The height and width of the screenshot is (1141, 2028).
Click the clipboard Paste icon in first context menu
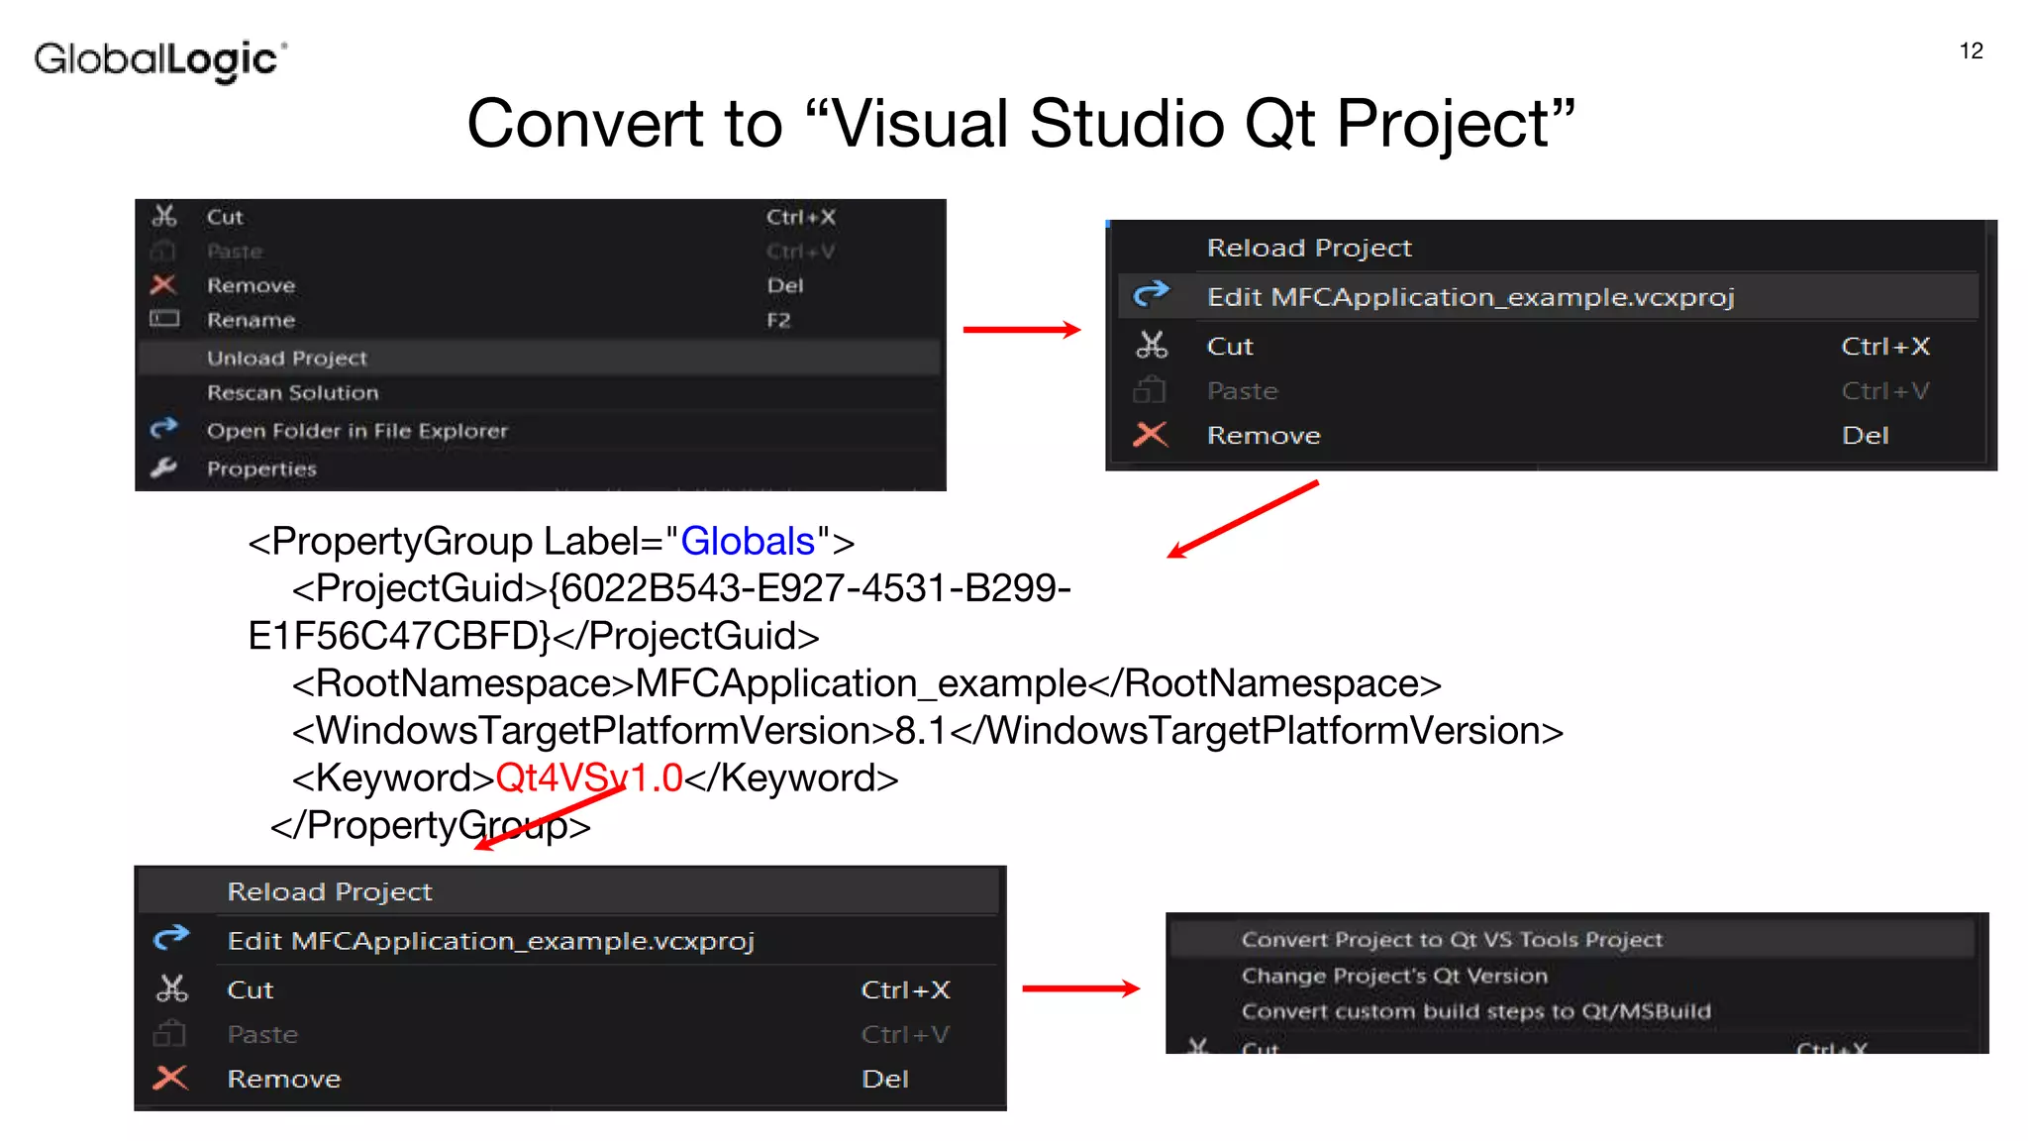pos(164,251)
